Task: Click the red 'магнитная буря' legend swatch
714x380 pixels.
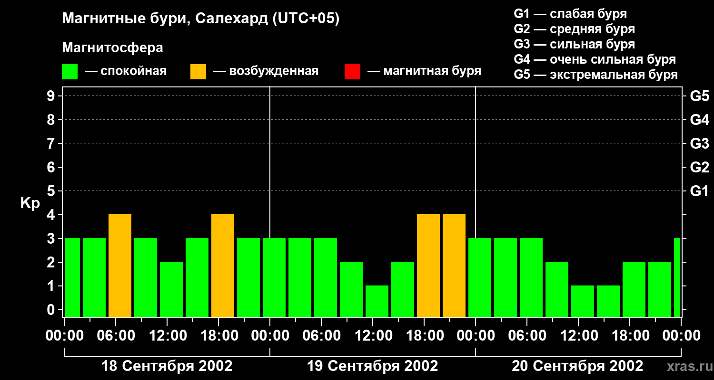Action: coord(352,71)
